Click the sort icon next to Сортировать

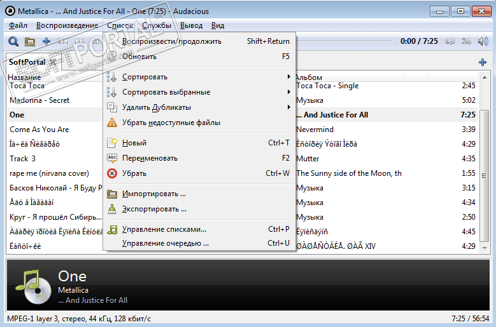[111, 77]
